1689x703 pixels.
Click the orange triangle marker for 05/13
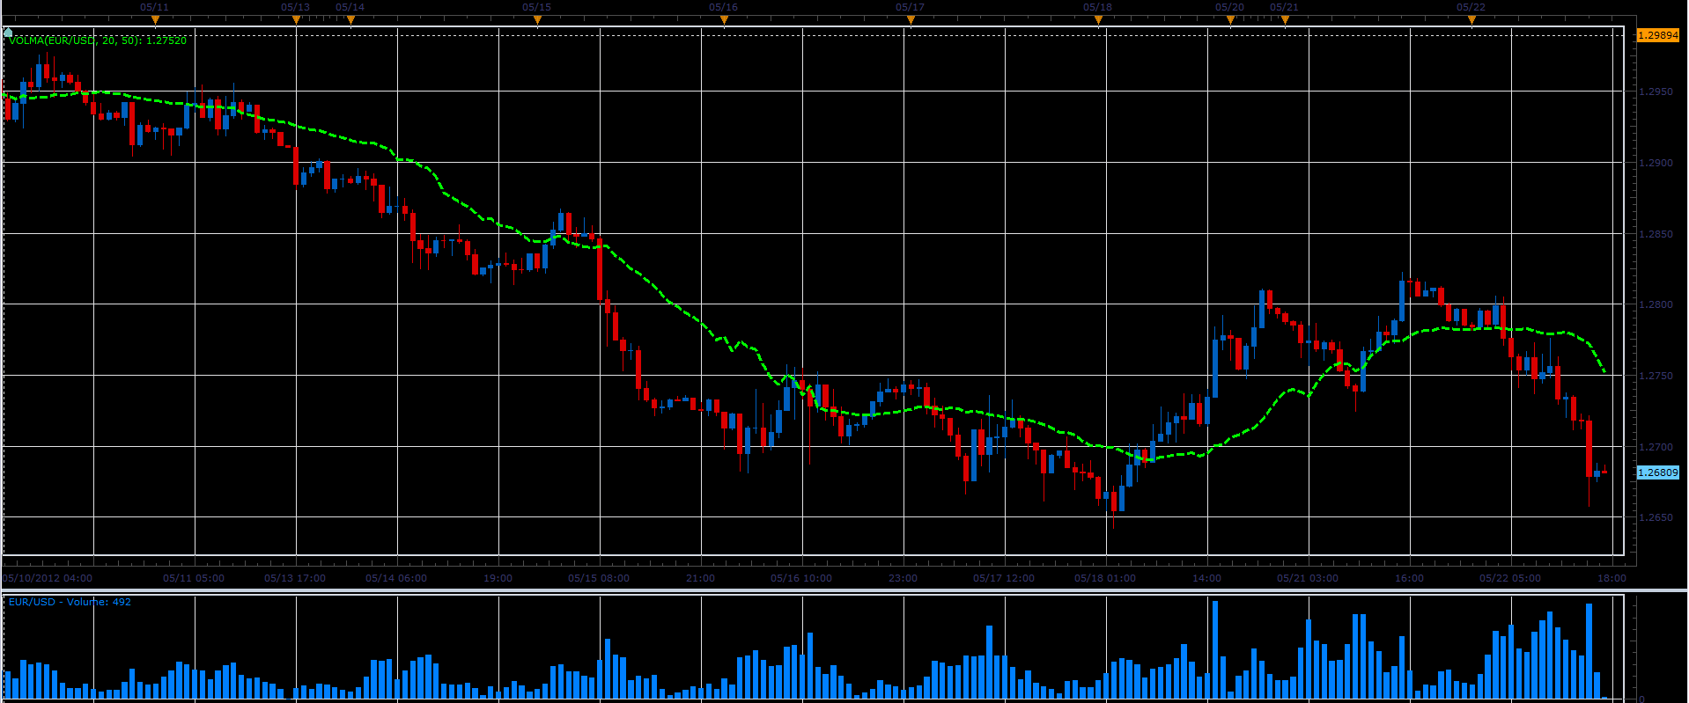pos(296,19)
